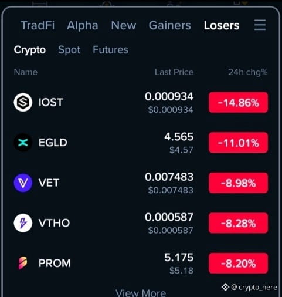Image resolution: width=282 pixels, height=297 pixels.
Task: Click the EGLD coin logo
Action: coord(23,143)
